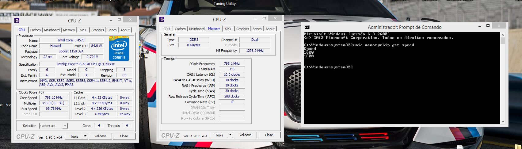Click the 1296.9 MHz NB Frequency value
This screenshot has height=149, width=522.
(255, 51)
